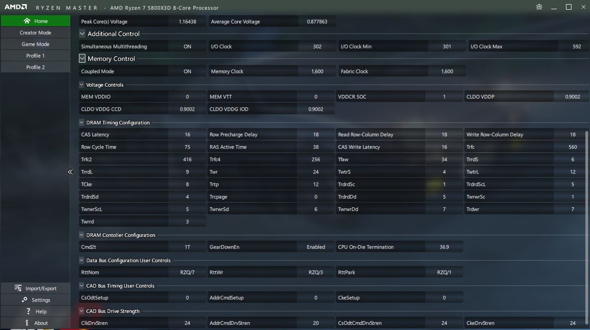Open Help with the question mark icon
590x330 pixels.
click(36, 312)
